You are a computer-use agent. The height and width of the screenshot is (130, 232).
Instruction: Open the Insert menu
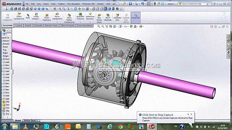[46, 4]
